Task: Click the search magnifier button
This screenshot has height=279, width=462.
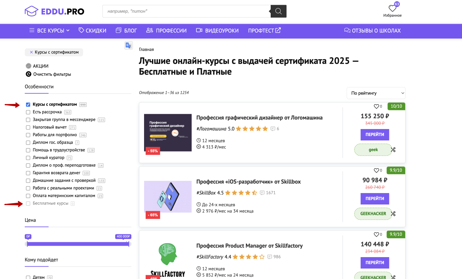Action: (x=278, y=11)
